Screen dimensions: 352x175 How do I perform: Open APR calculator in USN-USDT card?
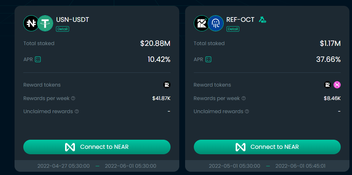point(38,60)
